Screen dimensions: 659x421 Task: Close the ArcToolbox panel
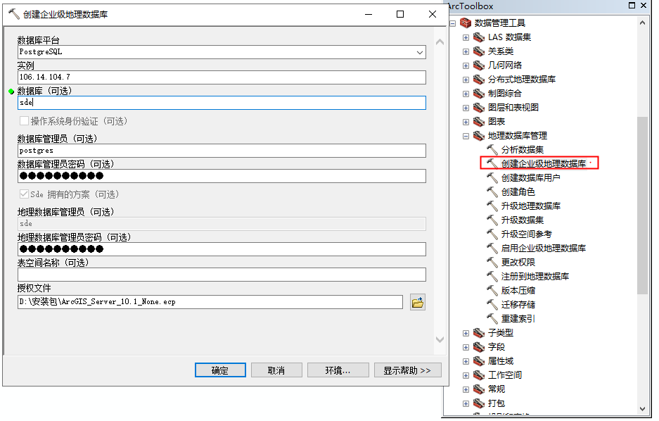(644, 6)
